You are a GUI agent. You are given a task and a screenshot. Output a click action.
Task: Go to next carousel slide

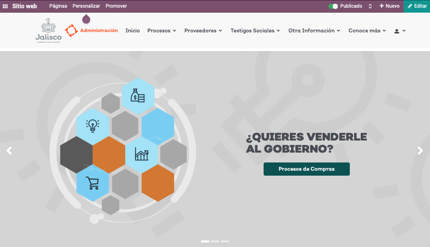coord(420,150)
